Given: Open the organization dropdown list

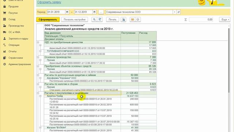Looking at the screenshot, I should pyautogui.click(x=175, y=12).
